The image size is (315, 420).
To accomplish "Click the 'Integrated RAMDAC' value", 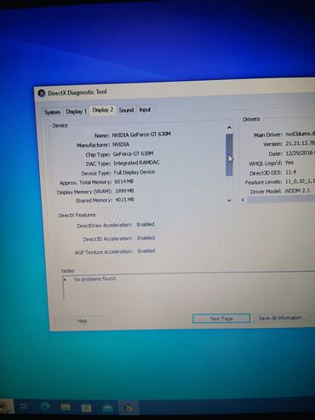I will (x=136, y=163).
